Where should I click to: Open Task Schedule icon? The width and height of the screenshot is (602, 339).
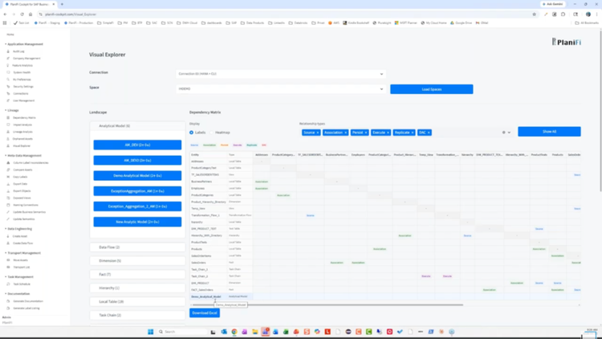pos(8,284)
